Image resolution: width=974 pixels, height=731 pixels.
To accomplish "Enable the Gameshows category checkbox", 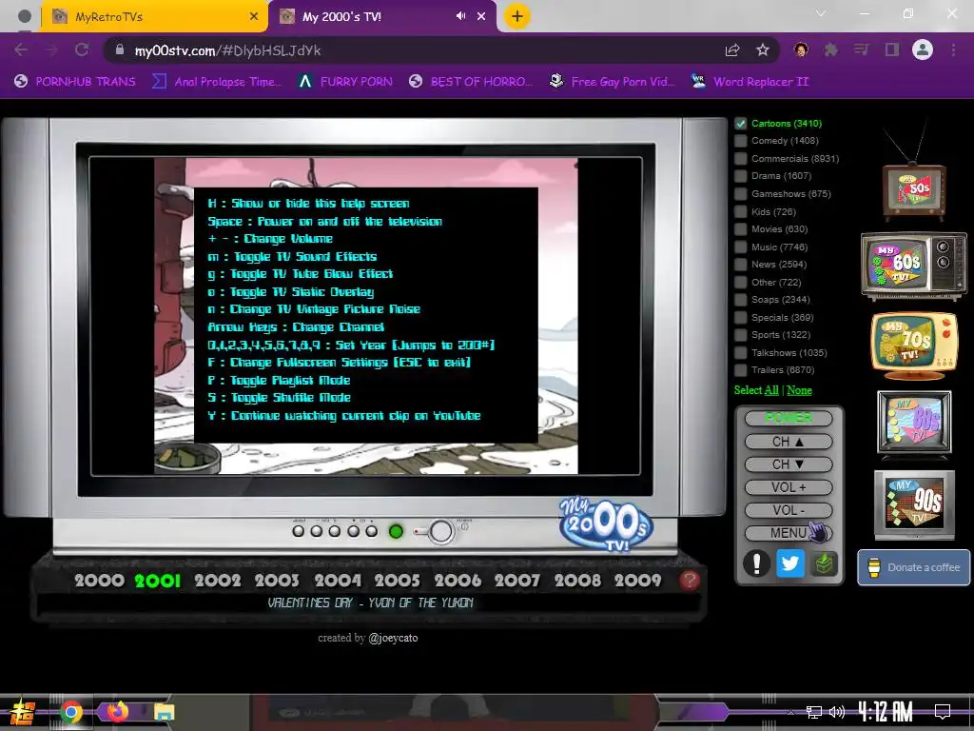I will pyautogui.click(x=740, y=194).
